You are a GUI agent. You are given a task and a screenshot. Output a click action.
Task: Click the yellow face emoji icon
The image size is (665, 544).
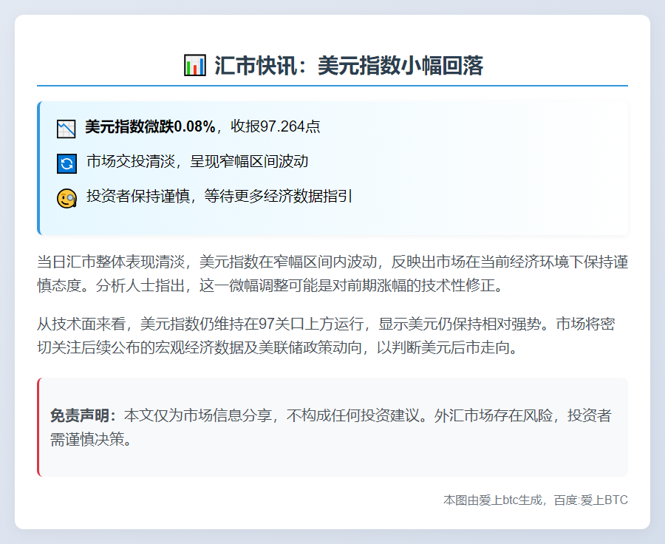click(66, 198)
